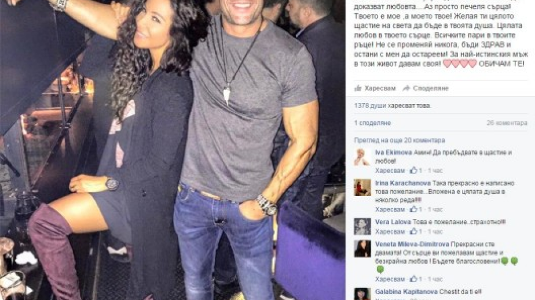
Task: Open Veneta Mileva-Dimitrova's avatar thumbnail
Action: [362, 249]
